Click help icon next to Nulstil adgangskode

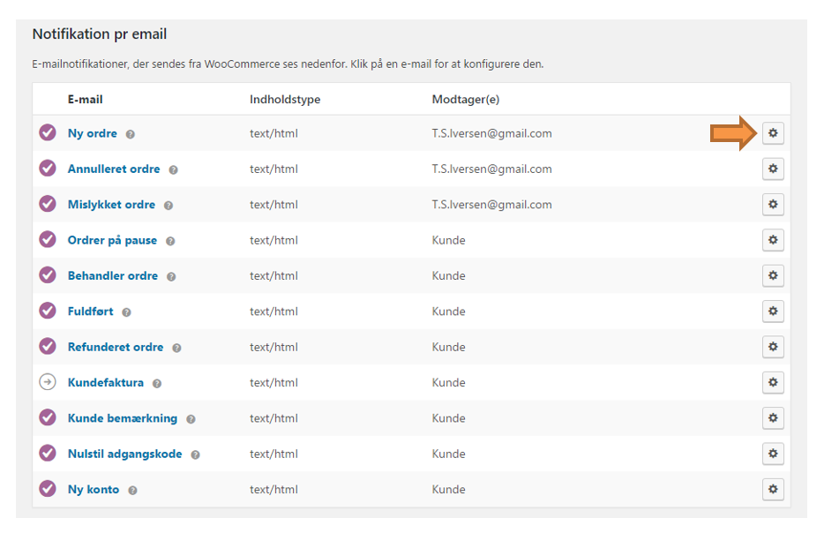tap(196, 454)
